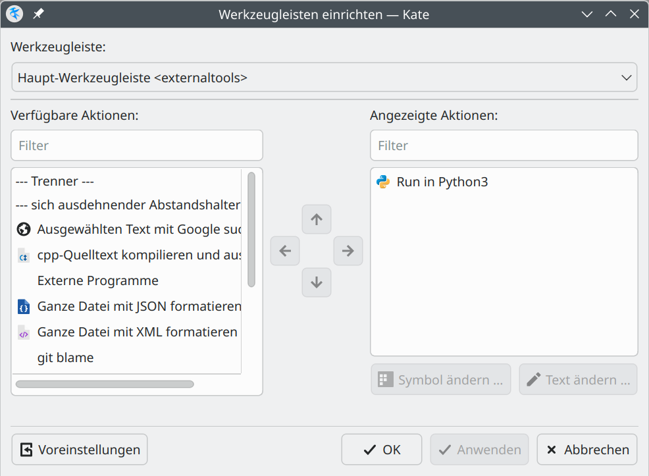Focus the Verfügbare Aktionen filter field

pos(137,145)
